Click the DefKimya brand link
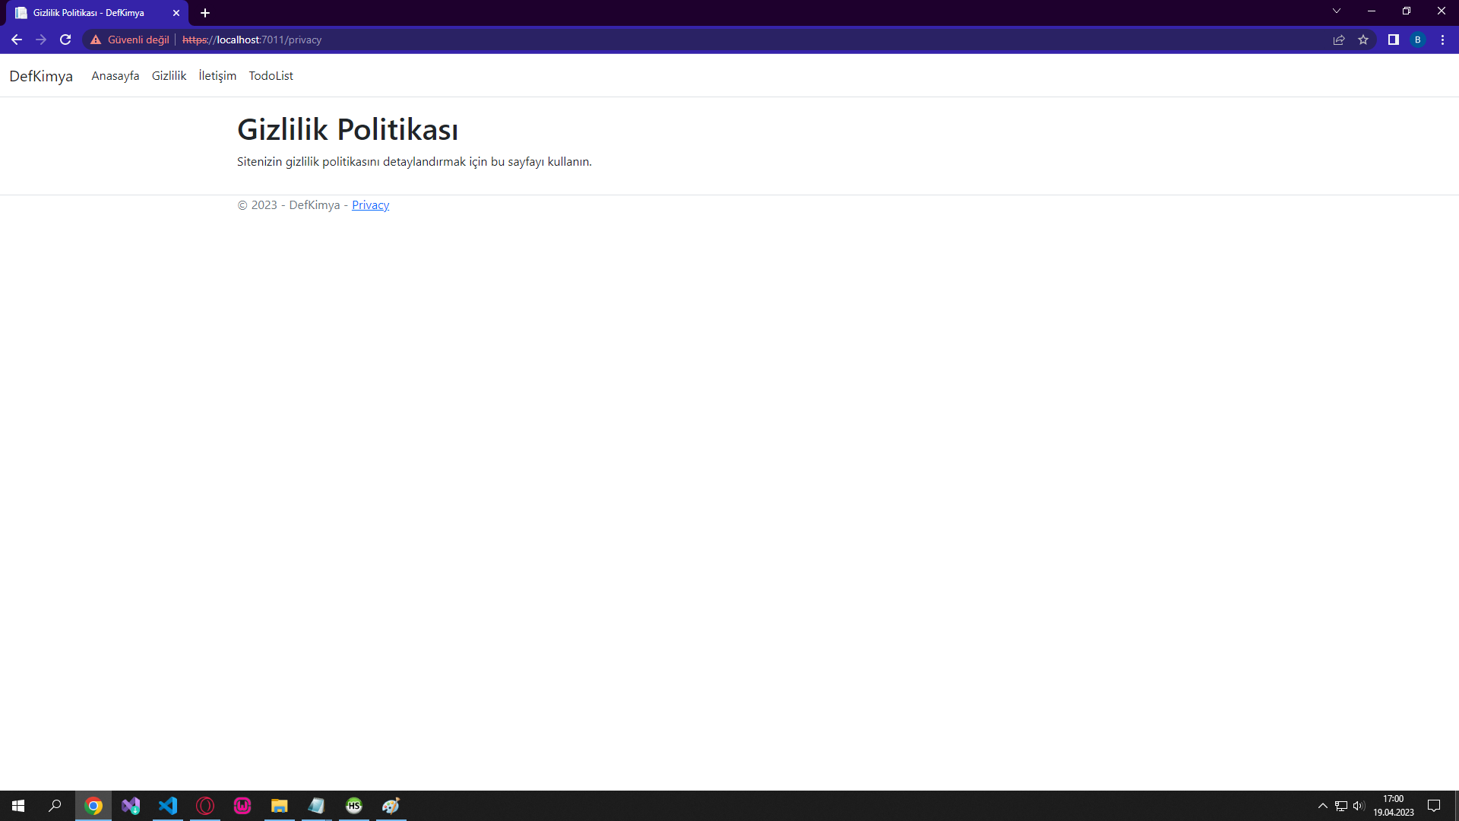Screen dimensions: 1459x821 click(41, 76)
